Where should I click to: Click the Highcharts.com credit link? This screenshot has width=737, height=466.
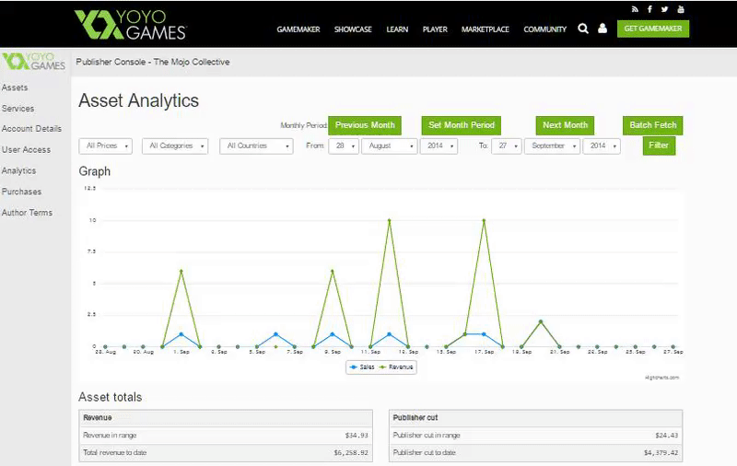tap(661, 378)
